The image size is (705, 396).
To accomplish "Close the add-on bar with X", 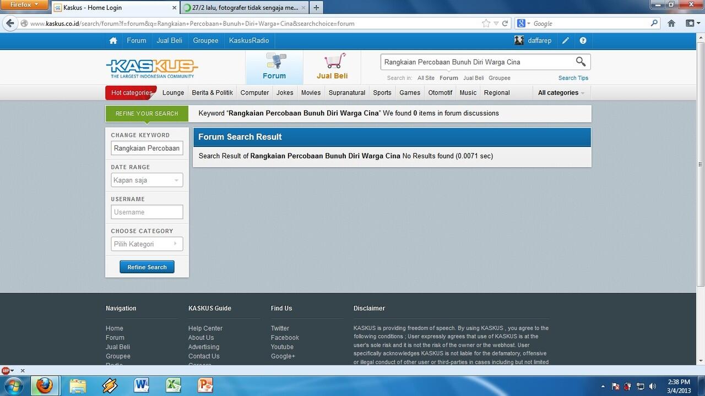I will click(x=23, y=371).
